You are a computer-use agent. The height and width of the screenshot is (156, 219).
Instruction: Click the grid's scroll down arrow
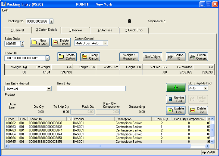pyautogui.click(x=212, y=142)
